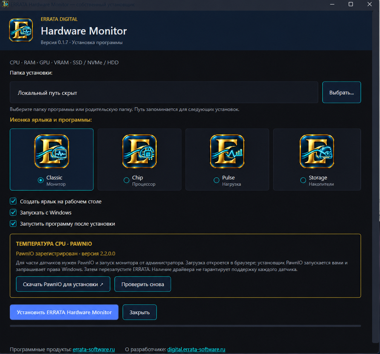Disable 'Запустить программу после установки' checkbox
380x354 pixels.
[13, 224]
